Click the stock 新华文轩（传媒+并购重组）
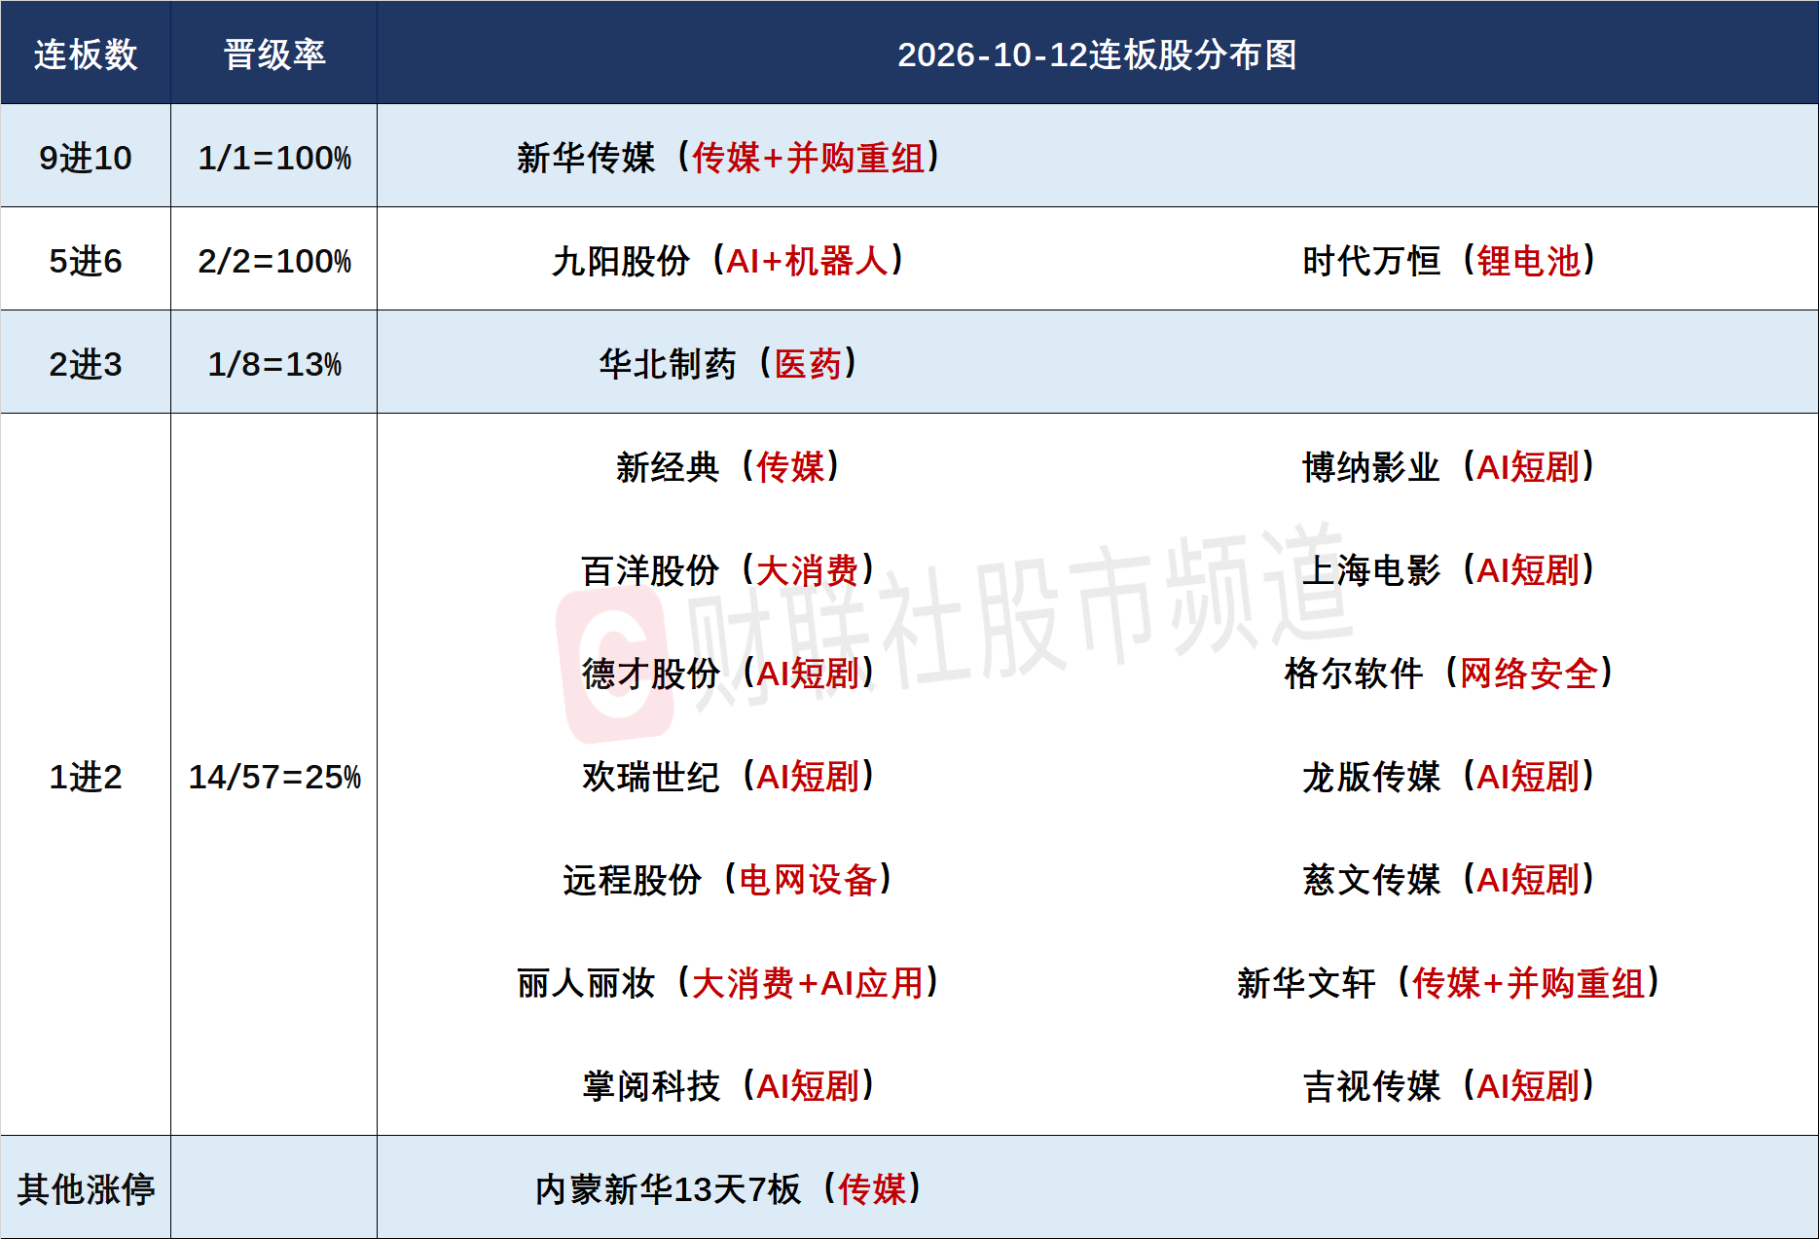1819x1239 pixels. point(1449,983)
